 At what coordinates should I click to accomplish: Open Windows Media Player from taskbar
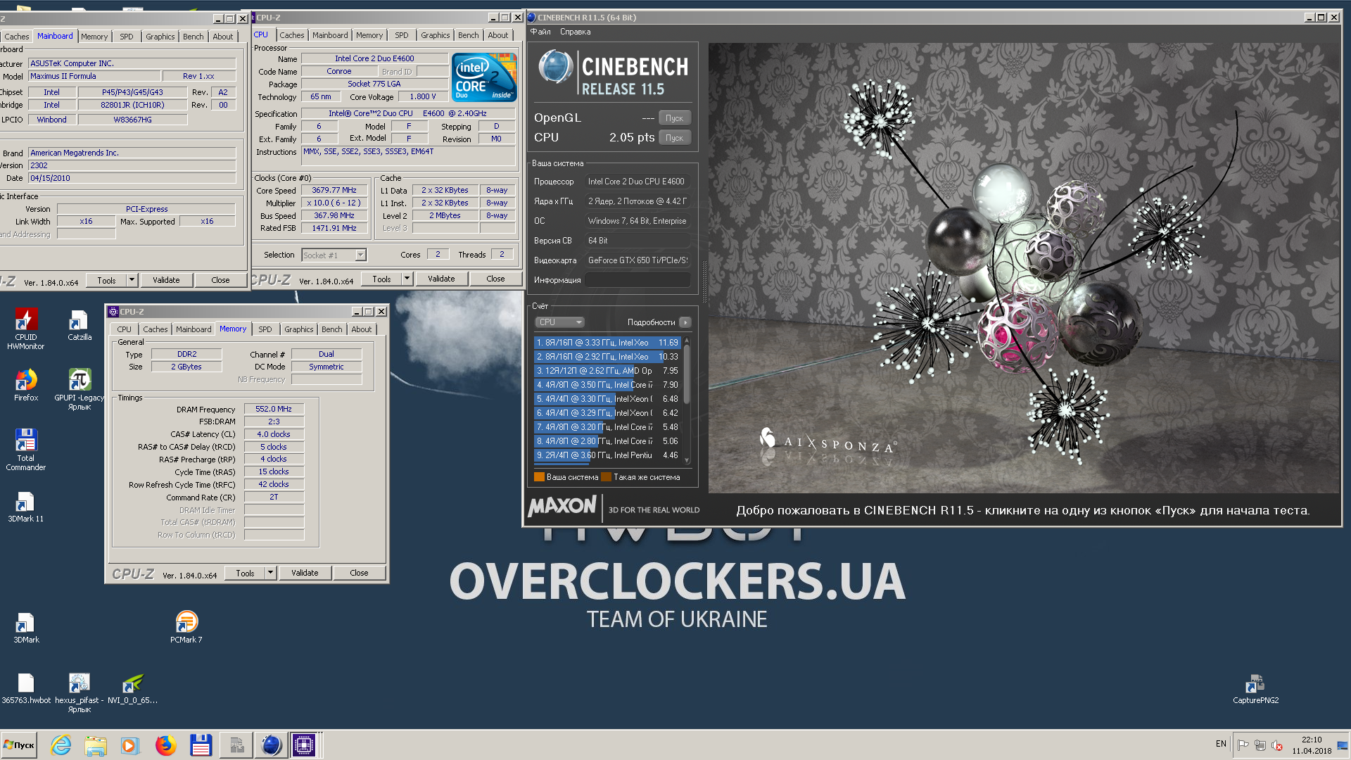[x=129, y=745]
